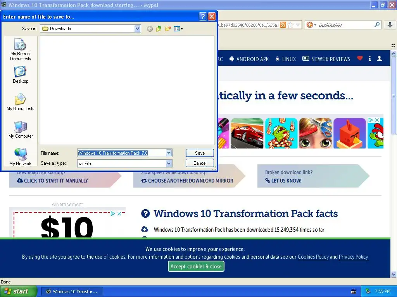Click the RSS feed icon in address bar
Screen dimensions: 397x297
[283, 25]
